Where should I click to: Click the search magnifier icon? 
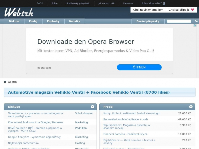[196, 21]
